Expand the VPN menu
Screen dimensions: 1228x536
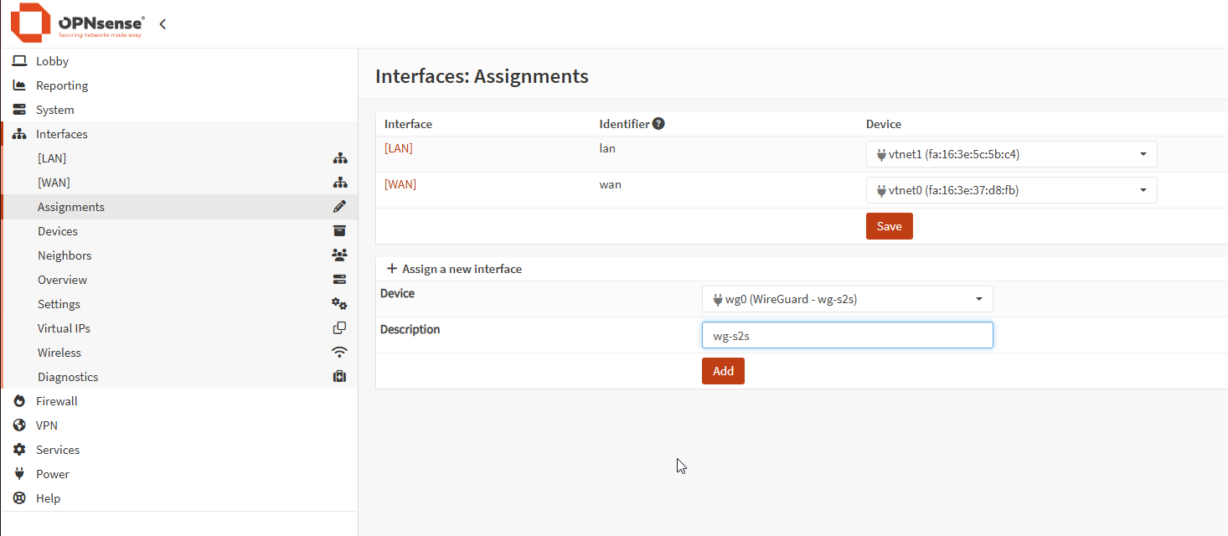pyautogui.click(x=47, y=425)
